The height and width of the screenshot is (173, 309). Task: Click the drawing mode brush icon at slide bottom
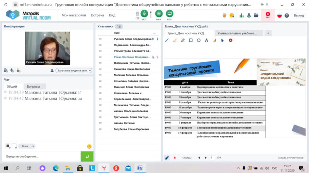[167, 158]
